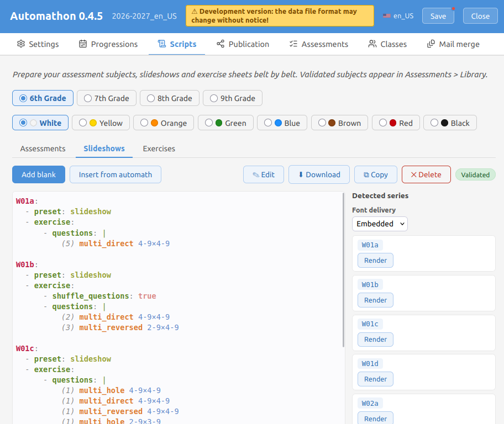The height and width of the screenshot is (424, 504).
Task: Click the Validated status badge
Action: click(475, 175)
